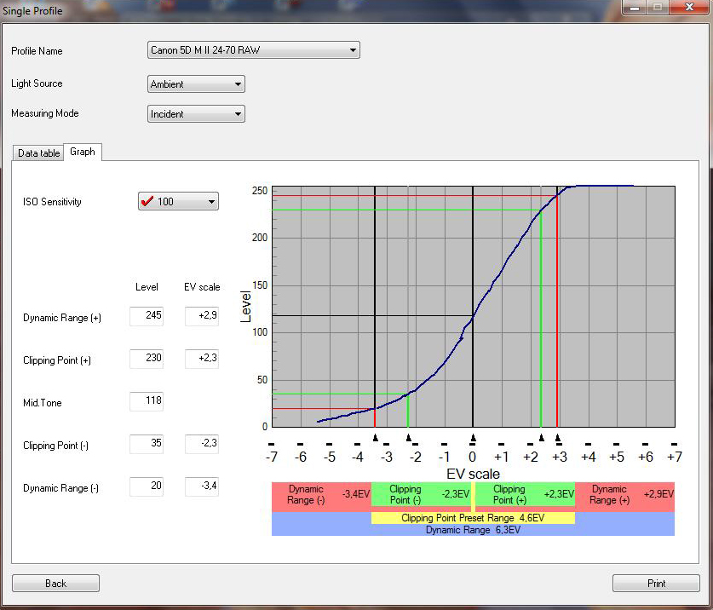
Task: Close the Single Profile window
Action: click(x=689, y=8)
